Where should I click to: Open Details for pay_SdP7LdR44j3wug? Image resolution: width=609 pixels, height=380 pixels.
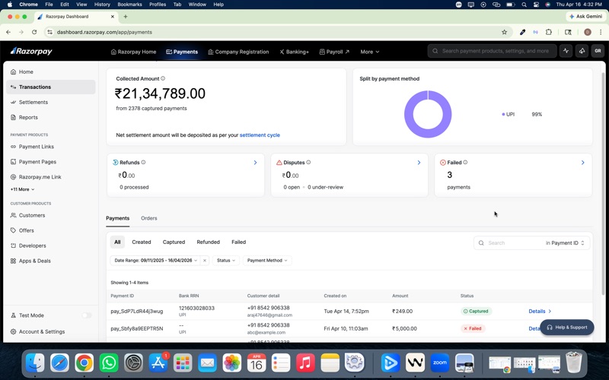540,311
